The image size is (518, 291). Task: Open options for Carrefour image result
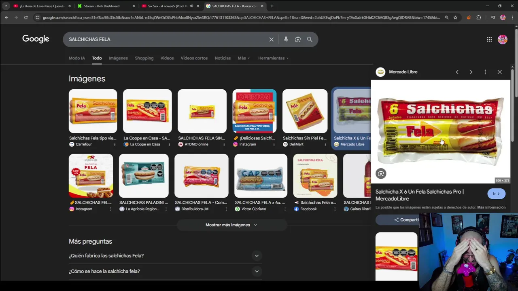pyautogui.click(x=115, y=144)
